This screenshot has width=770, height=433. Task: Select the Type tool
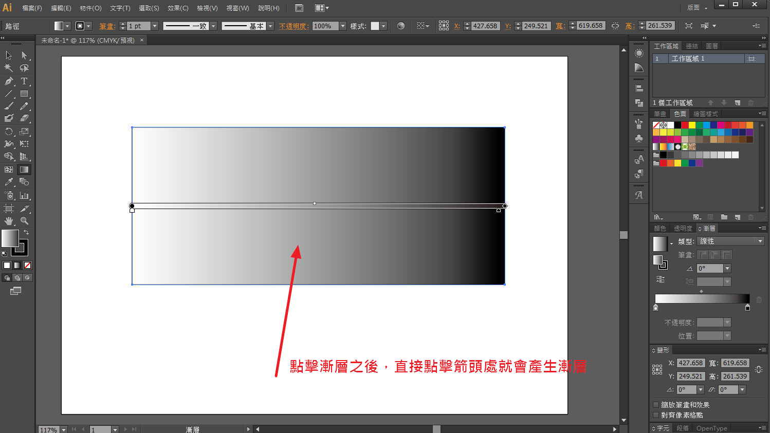(24, 81)
